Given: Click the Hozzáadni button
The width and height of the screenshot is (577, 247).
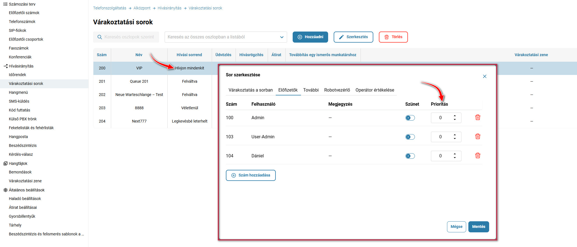Looking at the screenshot, I should pos(310,37).
